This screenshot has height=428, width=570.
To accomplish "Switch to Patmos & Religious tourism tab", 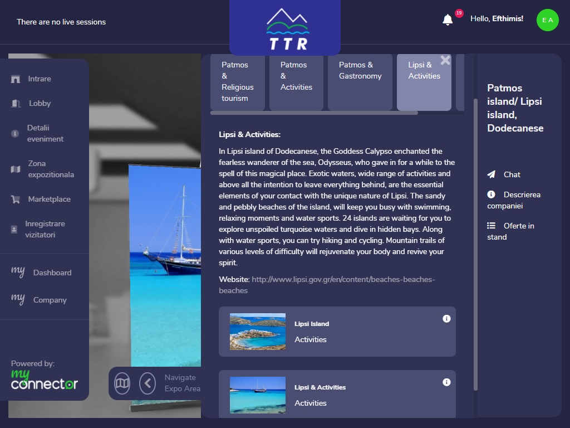I will pyautogui.click(x=238, y=81).
